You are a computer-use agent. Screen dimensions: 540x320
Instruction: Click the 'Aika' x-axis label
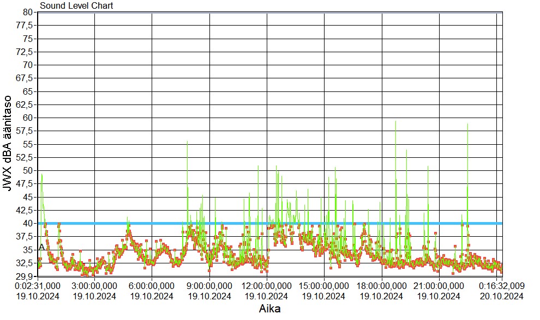tap(269, 309)
